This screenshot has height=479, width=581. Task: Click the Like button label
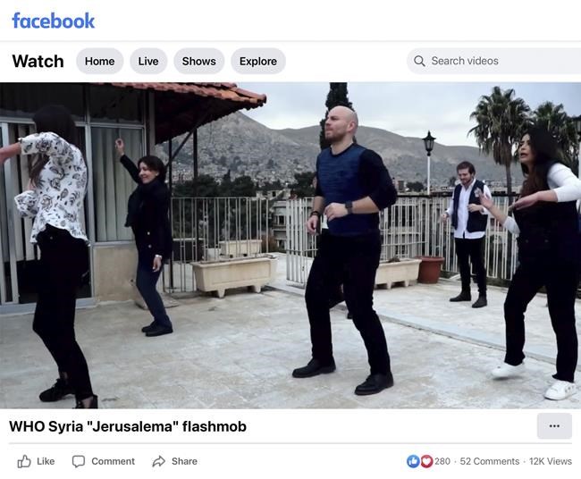pyautogui.click(x=46, y=461)
